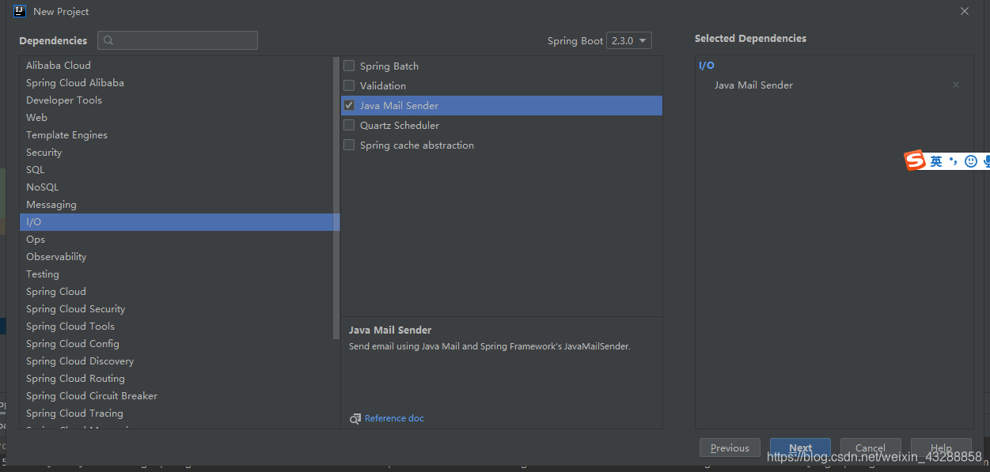Select the I/O category
Screen dimensions: 990x472
click(179, 221)
